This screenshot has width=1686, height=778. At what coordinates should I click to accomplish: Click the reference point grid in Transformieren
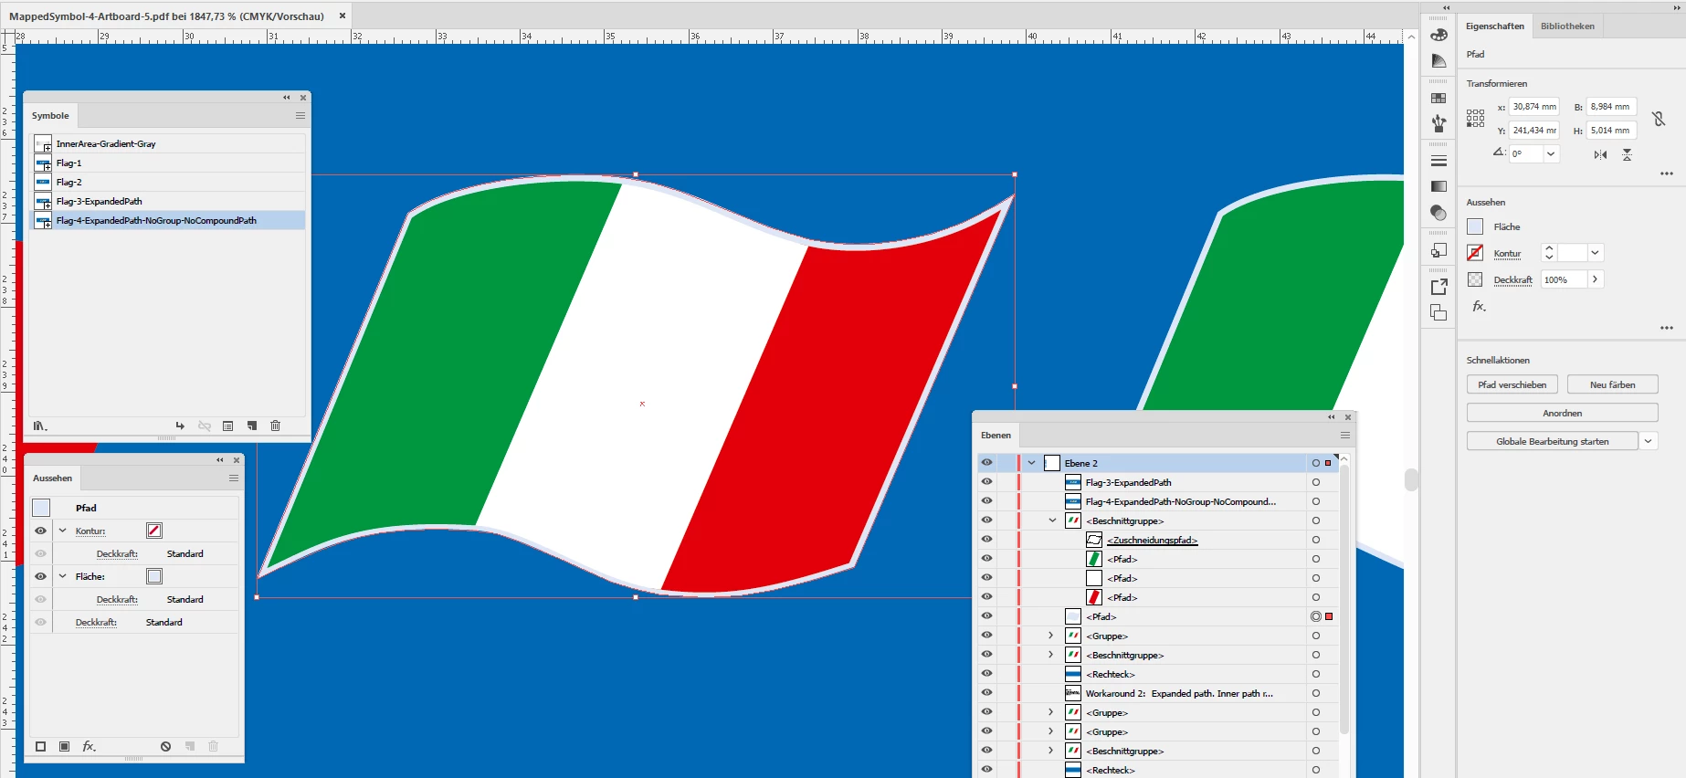(x=1475, y=118)
